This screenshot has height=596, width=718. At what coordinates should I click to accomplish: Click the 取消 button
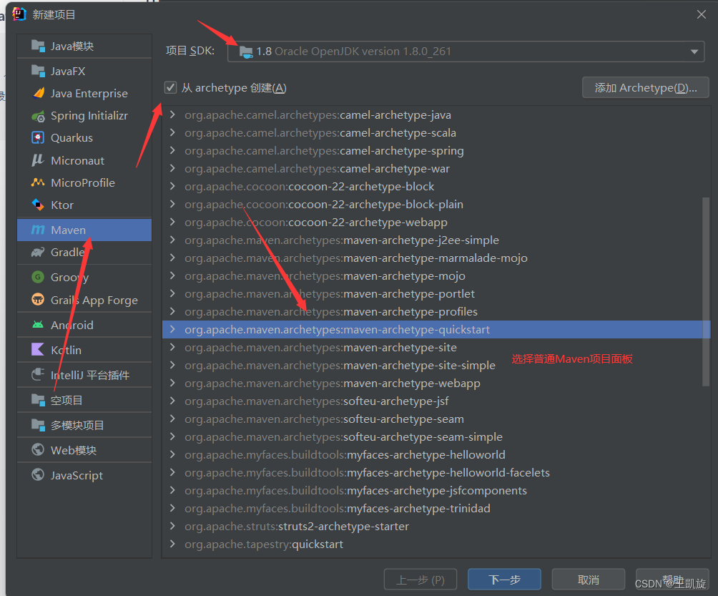(x=589, y=580)
